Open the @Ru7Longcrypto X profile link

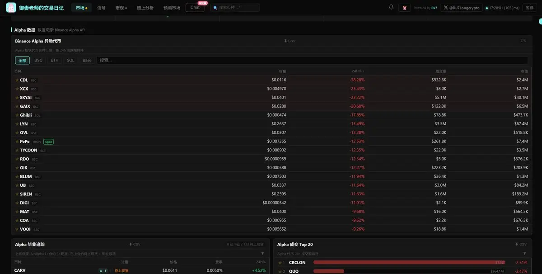click(x=461, y=8)
